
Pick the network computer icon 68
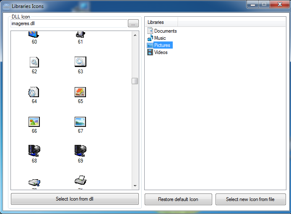pos(34,151)
